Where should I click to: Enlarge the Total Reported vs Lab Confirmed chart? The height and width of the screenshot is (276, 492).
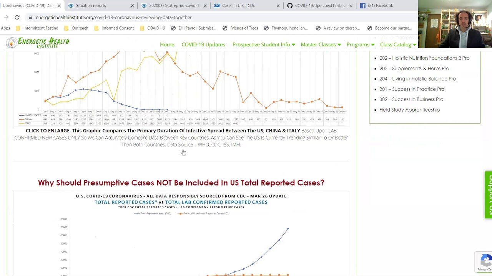(x=181, y=233)
